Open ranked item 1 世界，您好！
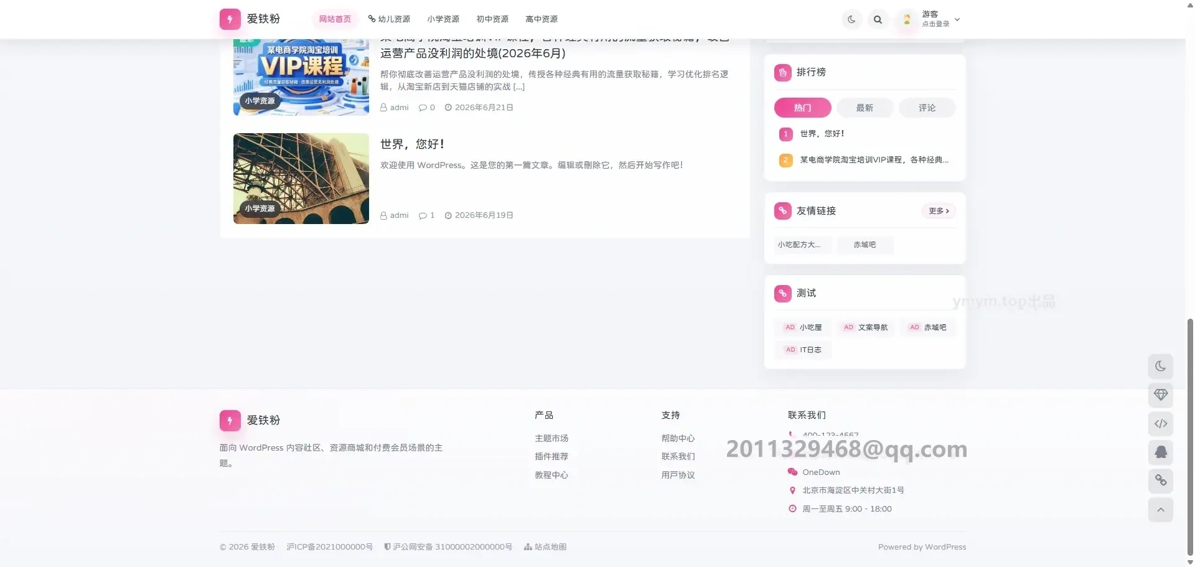 click(822, 134)
